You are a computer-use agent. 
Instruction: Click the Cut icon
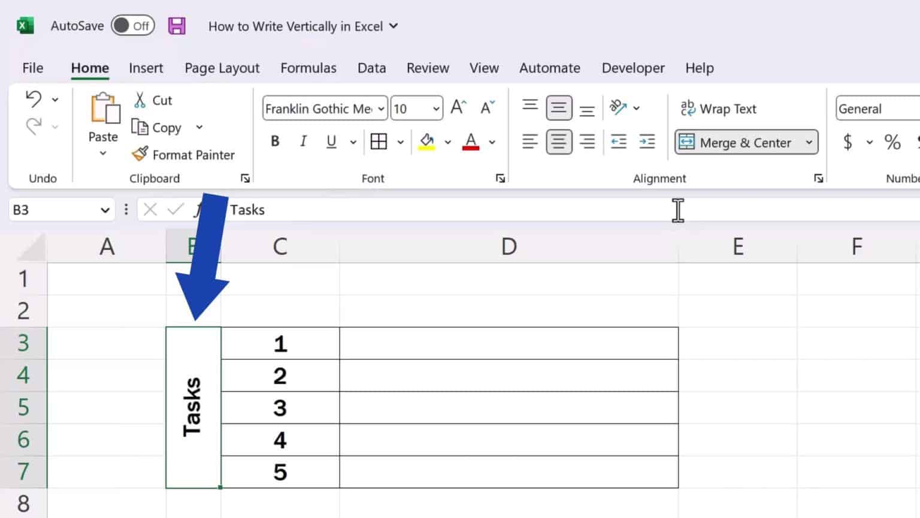coord(152,100)
